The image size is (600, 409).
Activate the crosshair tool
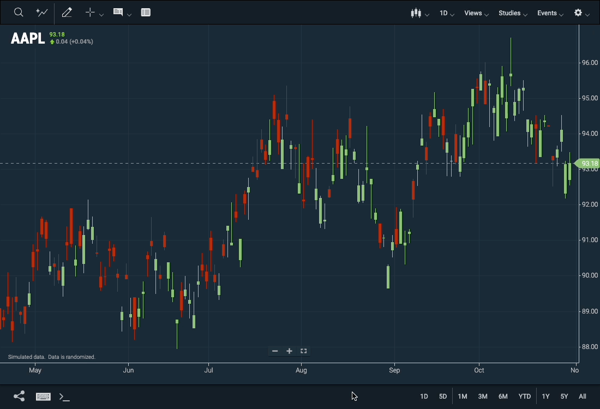coord(90,12)
